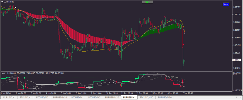The width and height of the screenshot is (243, 100).
Task: Click the current price label 1.15034
Action: tap(237, 60)
